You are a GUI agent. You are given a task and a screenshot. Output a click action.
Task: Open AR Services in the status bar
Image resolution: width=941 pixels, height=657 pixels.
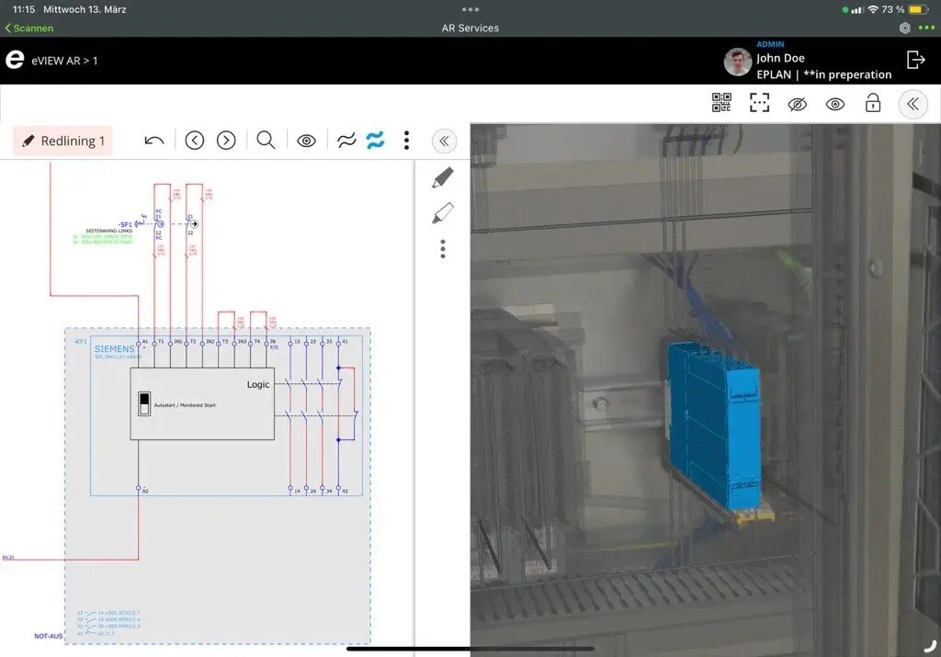pyautogui.click(x=470, y=28)
